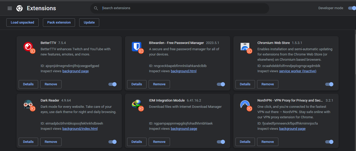Open the hamburger menu
Screen dimensions: 356x151
(x=10, y=8)
